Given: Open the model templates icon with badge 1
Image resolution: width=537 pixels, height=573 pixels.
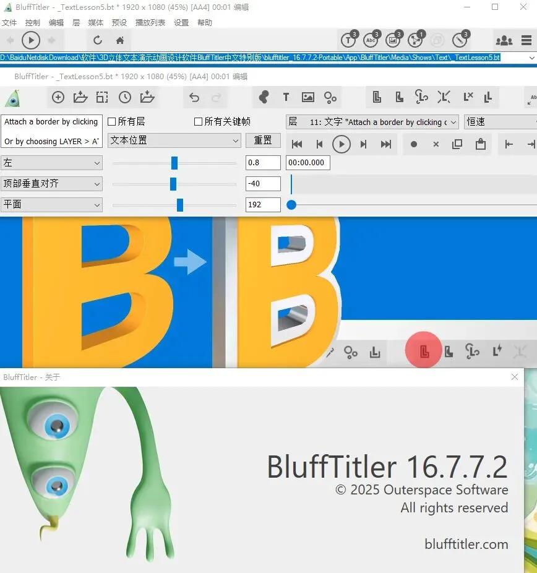Looking at the screenshot, I should point(416,39).
